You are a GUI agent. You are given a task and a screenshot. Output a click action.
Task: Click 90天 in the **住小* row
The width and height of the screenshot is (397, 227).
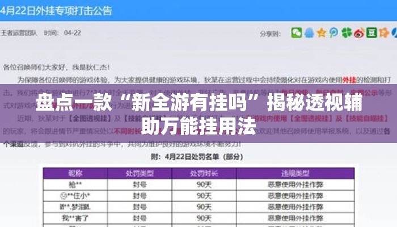click(204, 196)
